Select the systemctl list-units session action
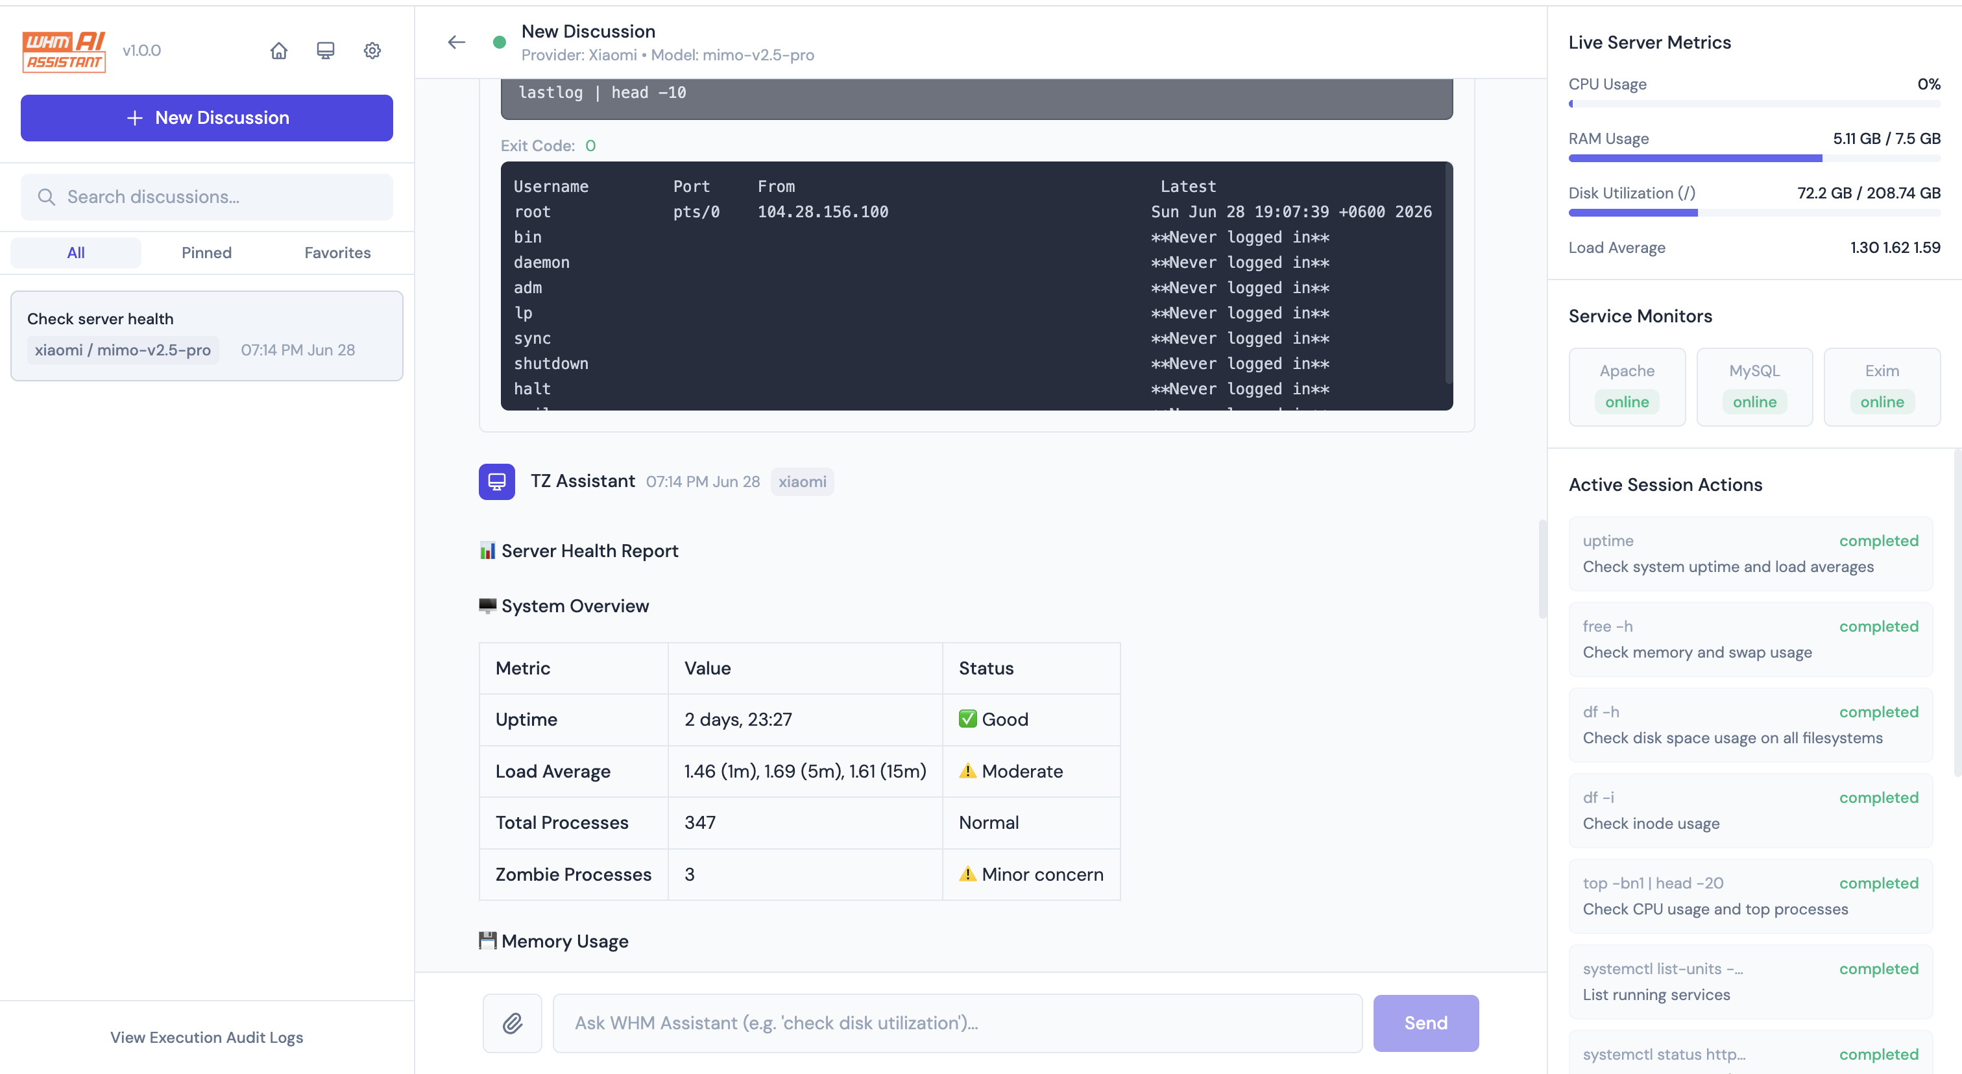The image size is (1962, 1074). [x=1750, y=982]
